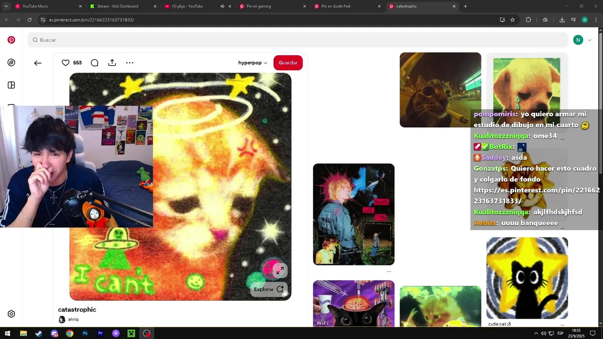Open the crying puppy pin thumbnail

pyautogui.click(x=527, y=84)
